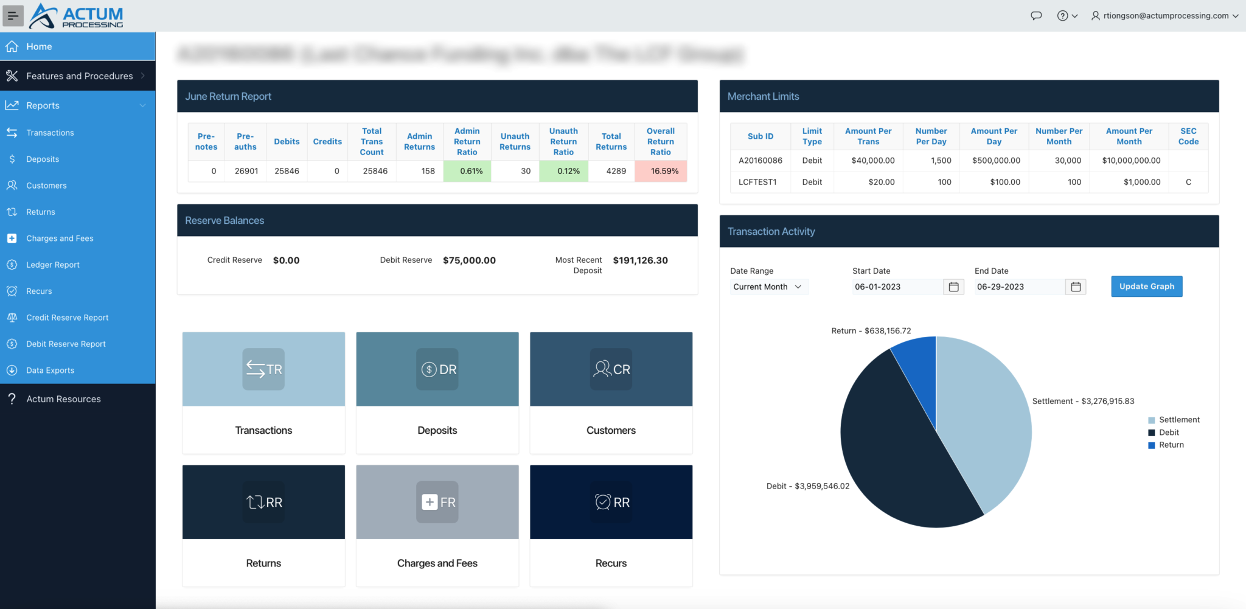Toggle Return in the chart legend
The image size is (1246, 609).
(x=1166, y=445)
